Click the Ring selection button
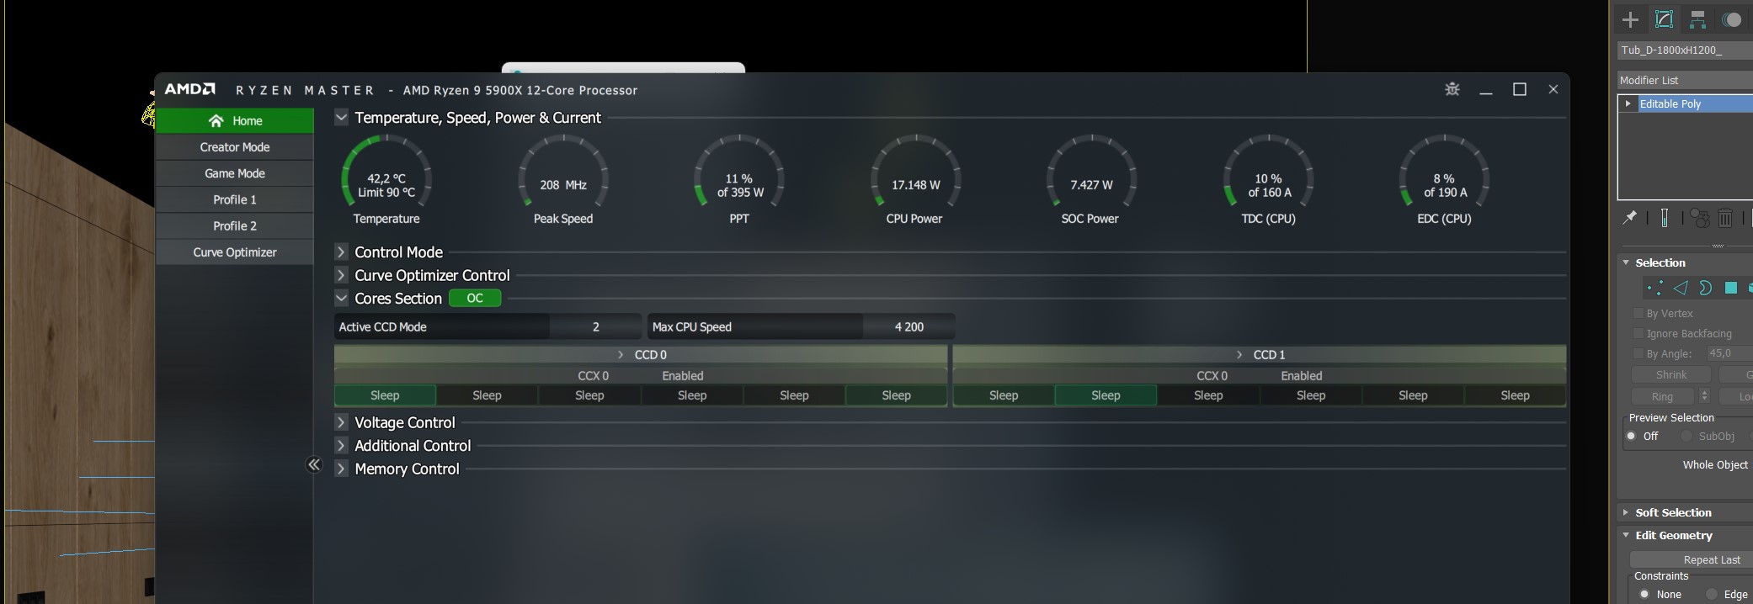1753x604 pixels. [x=1664, y=396]
